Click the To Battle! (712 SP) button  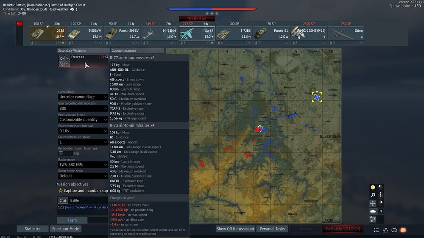(343, 229)
